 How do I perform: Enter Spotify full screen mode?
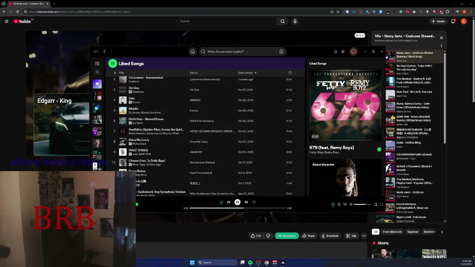point(381,204)
